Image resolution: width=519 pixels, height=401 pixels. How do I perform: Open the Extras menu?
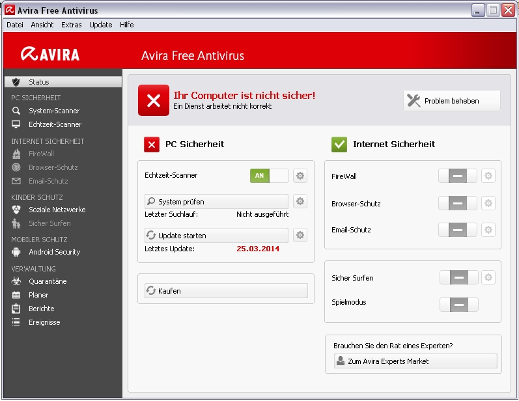coord(71,25)
